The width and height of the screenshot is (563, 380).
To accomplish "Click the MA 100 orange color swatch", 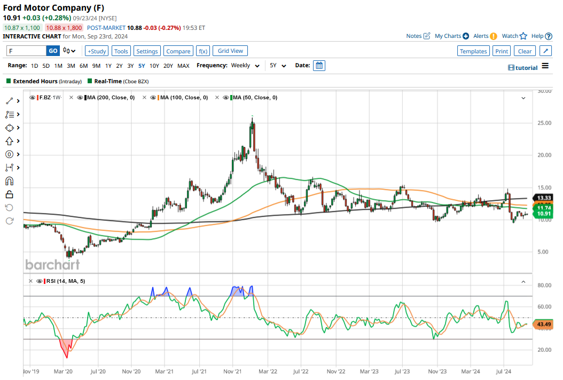I will click(x=158, y=98).
